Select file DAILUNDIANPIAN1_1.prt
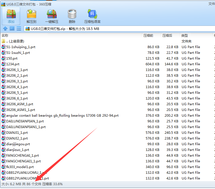This screenshot has width=215, height=189. pos(26,127)
